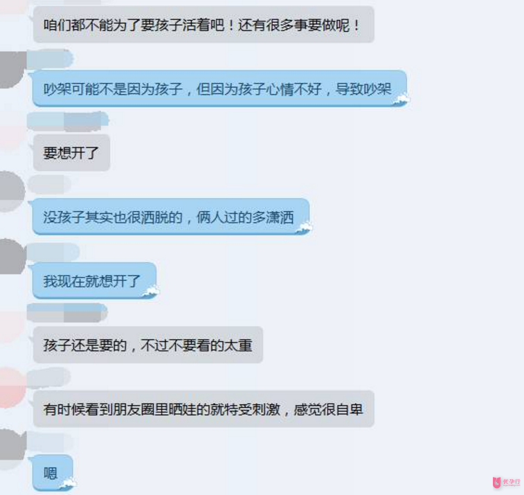The width and height of the screenshot is (524, 495).
Task: Click the blurred username above "孩子还是要的"
Action: [67, 313]
